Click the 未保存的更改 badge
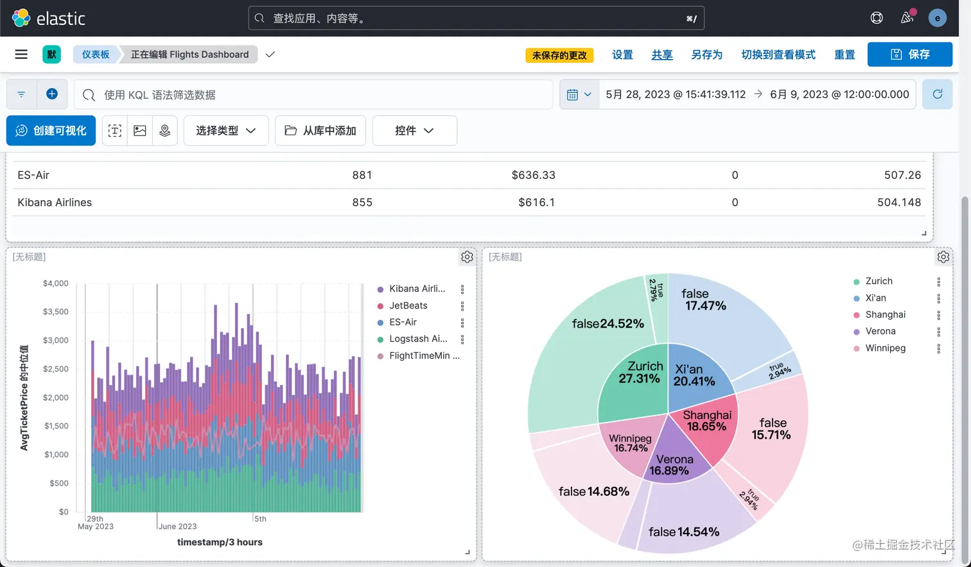The height and width of the screenshot is (567, 971). (x=559, y=55)
